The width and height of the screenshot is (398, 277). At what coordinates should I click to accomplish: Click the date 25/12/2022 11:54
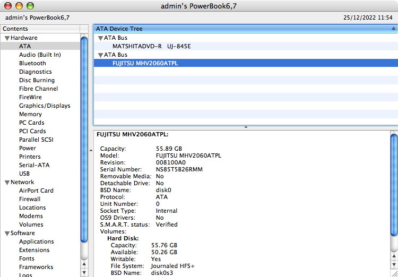coord(368,18)
